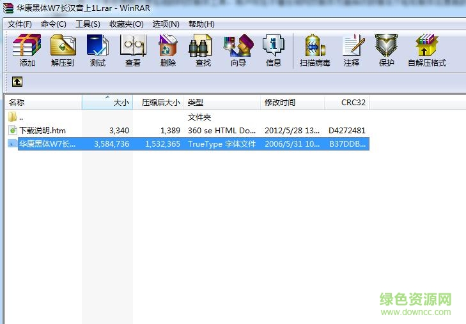
Task: Sort by CRC32 column header
Action: tap(347, 102)
